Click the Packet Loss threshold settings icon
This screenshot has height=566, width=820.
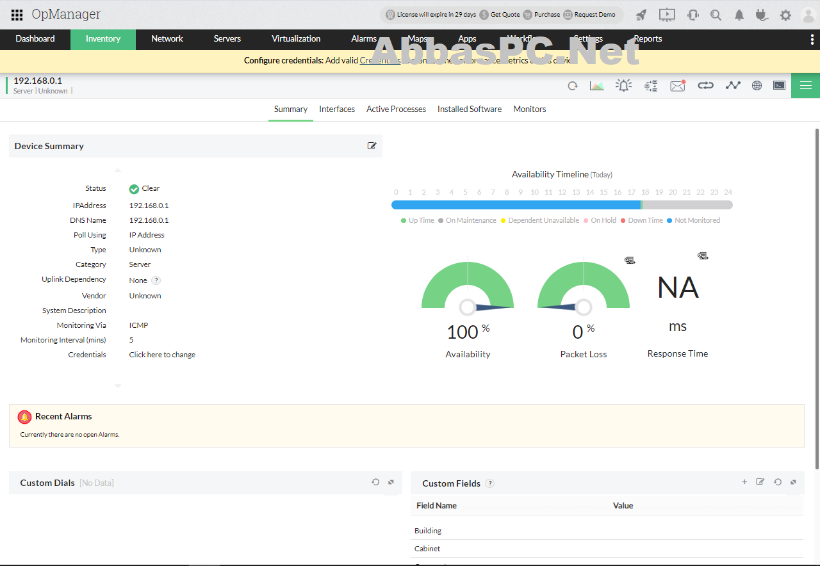click(630, 260)
